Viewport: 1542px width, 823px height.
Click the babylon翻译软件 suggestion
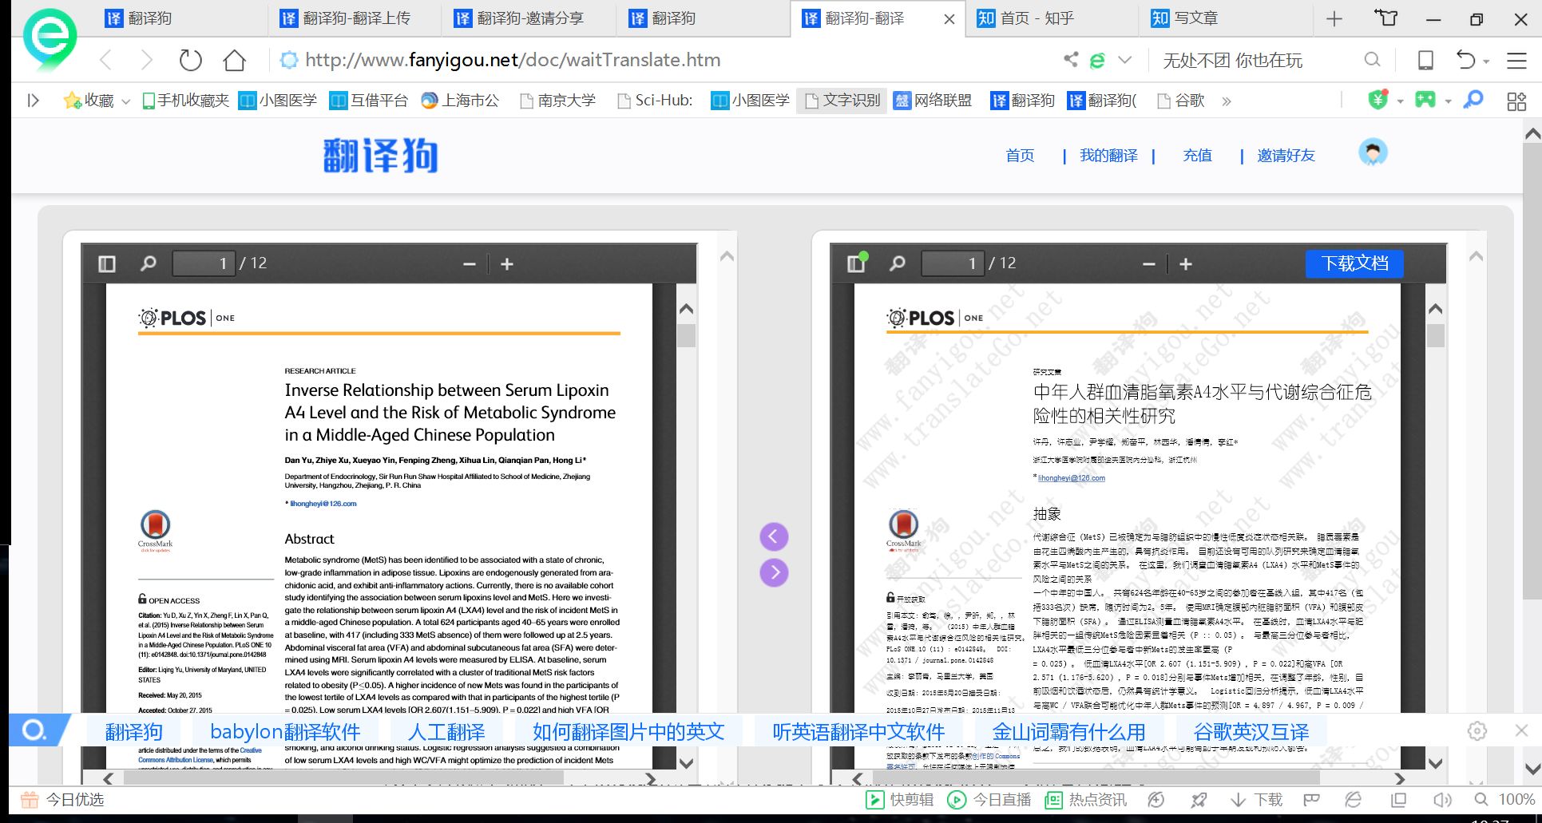285,732
